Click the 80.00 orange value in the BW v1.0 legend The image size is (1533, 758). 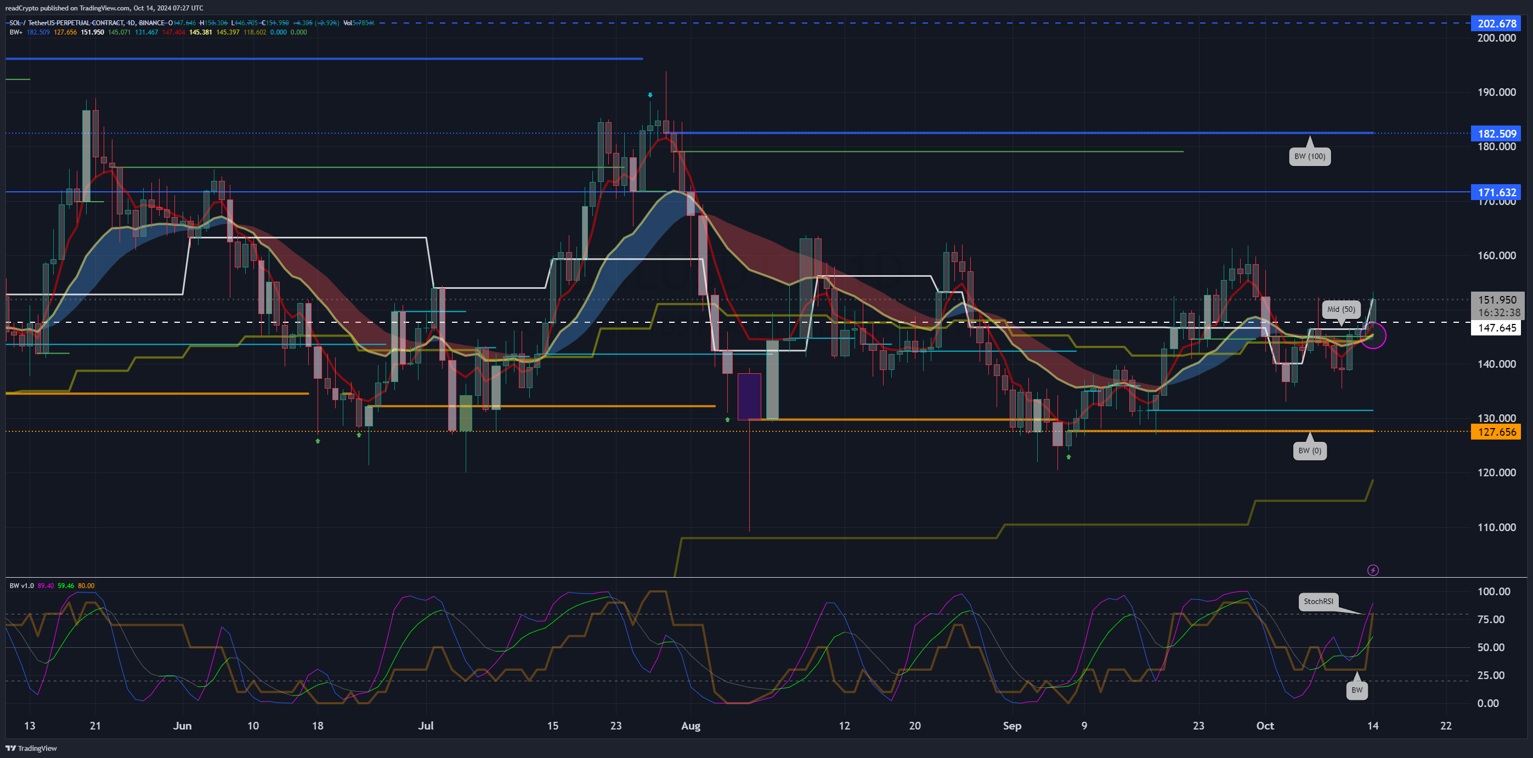click(86, 585)
